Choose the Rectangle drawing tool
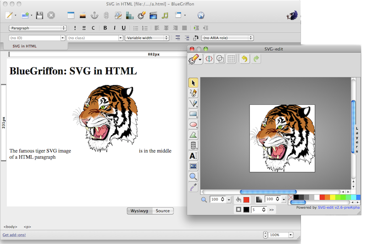Viewport: 367px width, 244px height. tap(193, 114)
